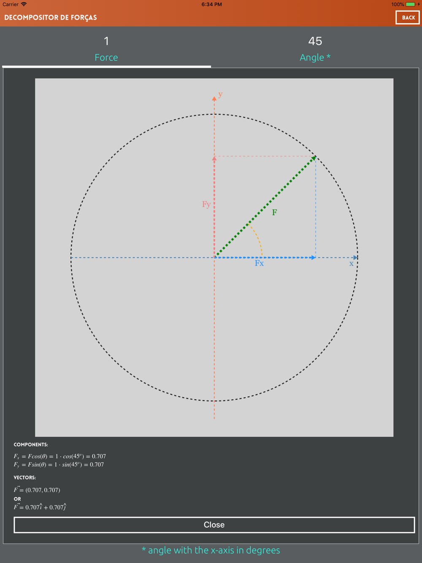The image size is (422, 563).
Task: Click the green F vector label
Action: (274, 212)
